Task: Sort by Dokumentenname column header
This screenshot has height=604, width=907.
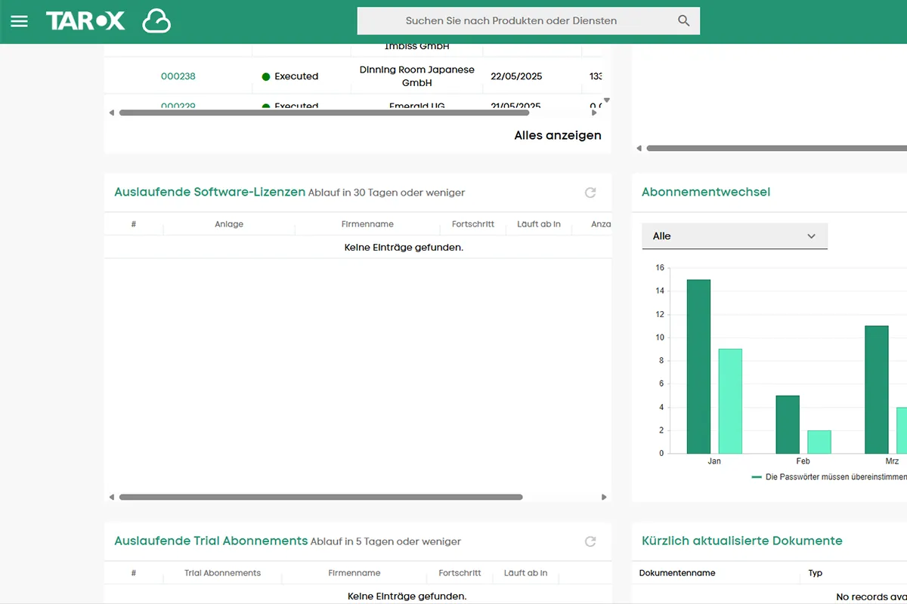Action: coord(677,573)
